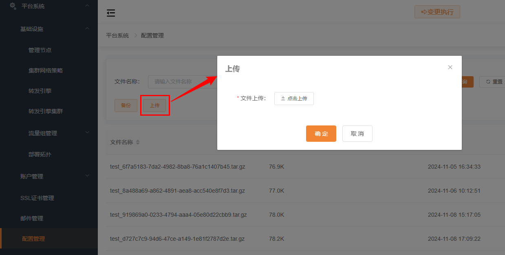The height and width of the screenshot is (255, 505).
Task: Close the 上传 dialog with X icon
Action: pyautogui.click(x=450, y=67)
